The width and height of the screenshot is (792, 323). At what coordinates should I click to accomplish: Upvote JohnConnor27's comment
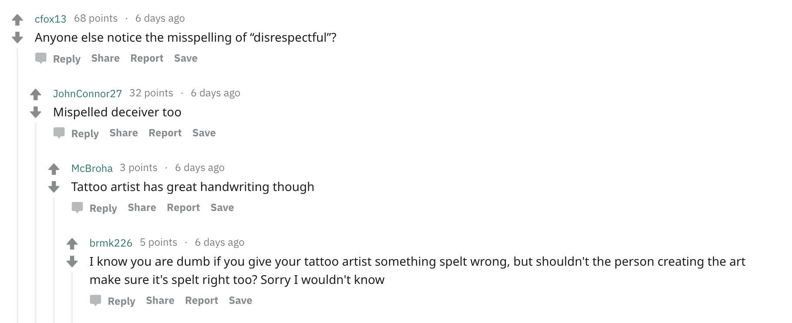(36, 94)
